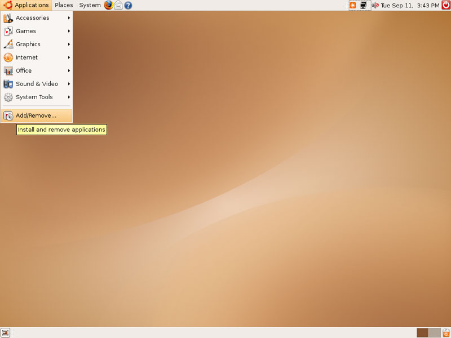Expand the Accessories submenu arrow

tap(69, 18)
